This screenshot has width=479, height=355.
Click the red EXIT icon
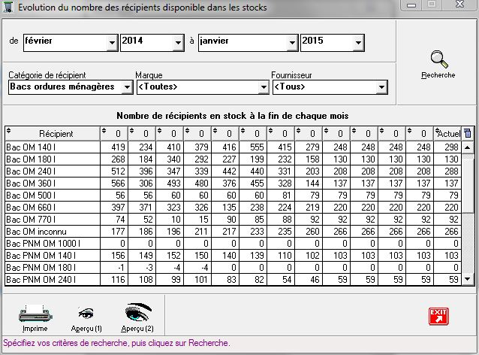[438, 316]
